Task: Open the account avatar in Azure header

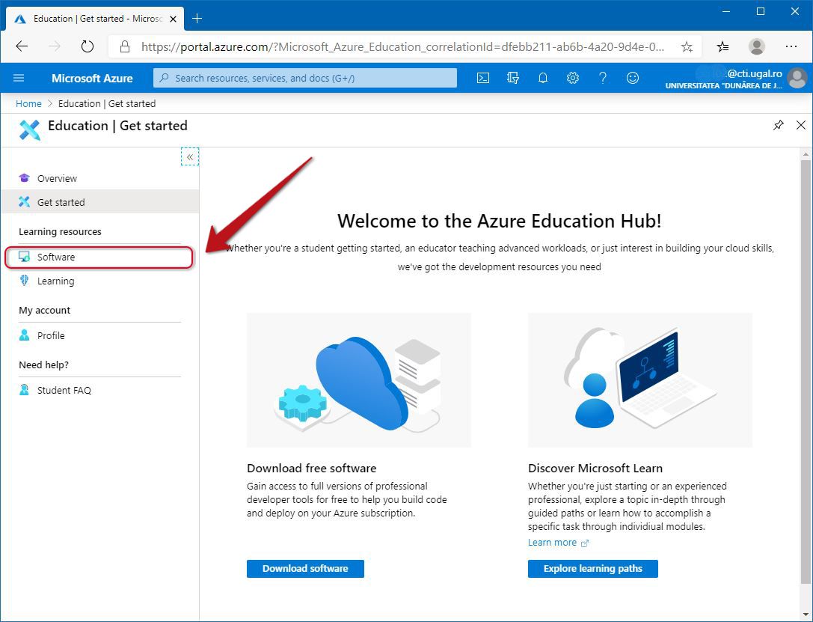Action: (x=797, y=78)
